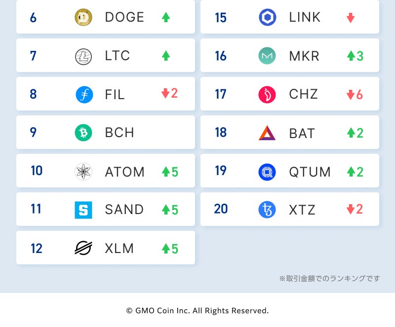Screen dimensions: 395x327
Task: Click the Chainlink hexagon icon
Action: (268, 17)
